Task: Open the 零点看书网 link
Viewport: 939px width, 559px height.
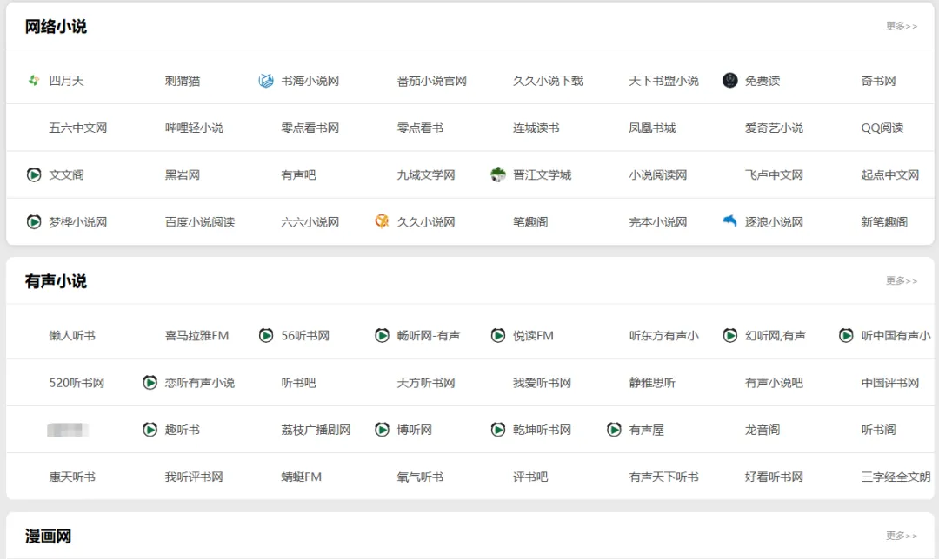Action: click(x=310, y=128)
